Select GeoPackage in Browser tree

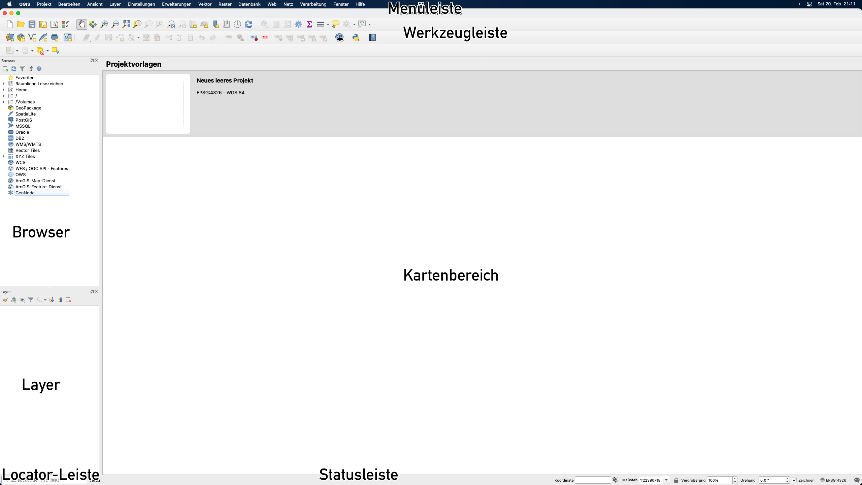(x=28, y=108)
